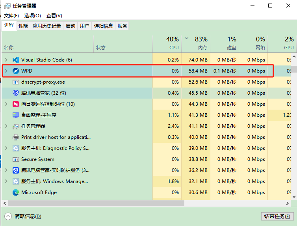This screenshot has height=226, width=297.
Task: Expand the WPD process group
Action: (x=6, y=71)
